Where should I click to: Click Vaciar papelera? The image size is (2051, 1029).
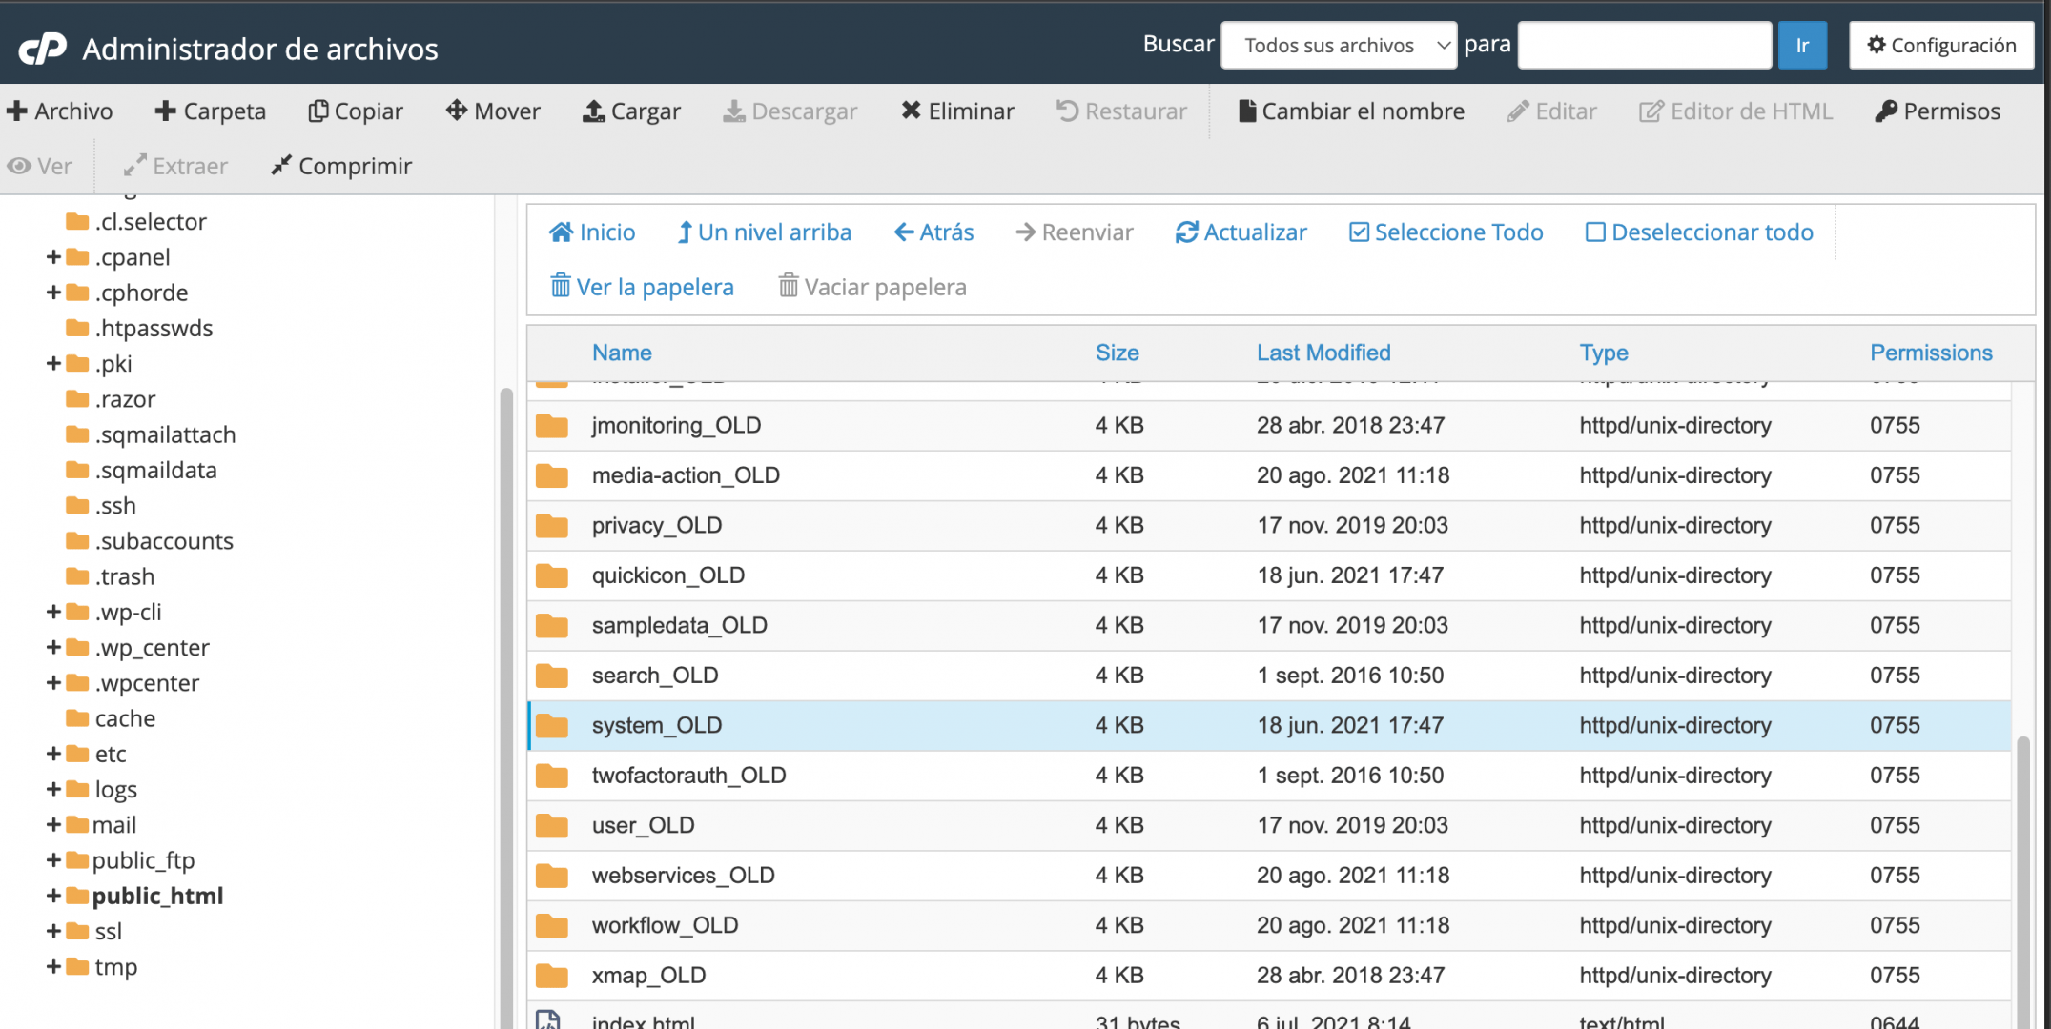point(872,287)
